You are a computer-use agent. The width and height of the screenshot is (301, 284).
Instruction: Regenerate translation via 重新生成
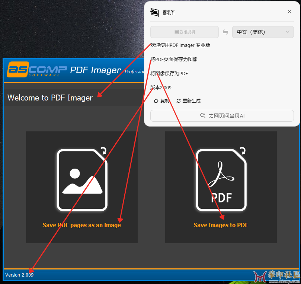(188, 101)
